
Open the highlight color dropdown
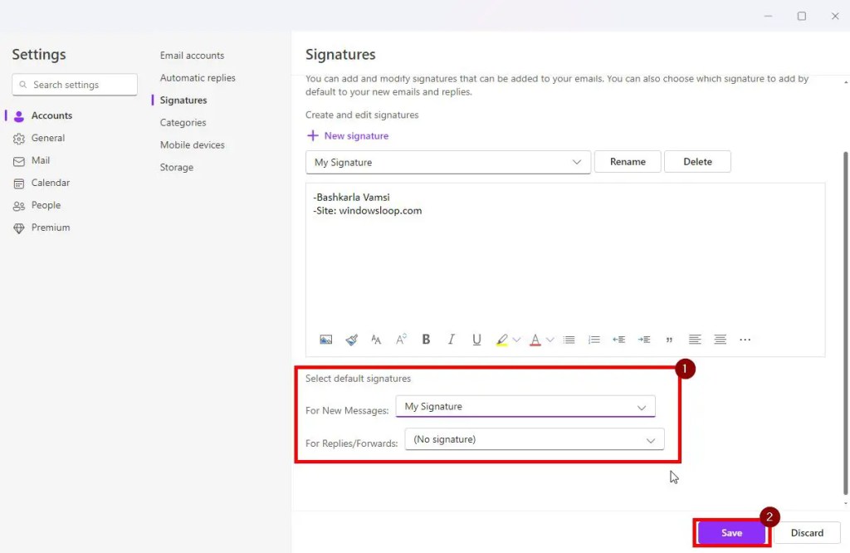[517, 339]
